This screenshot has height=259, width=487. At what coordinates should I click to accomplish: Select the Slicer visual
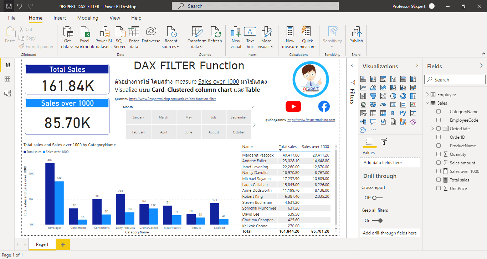[x=363, y=113]
